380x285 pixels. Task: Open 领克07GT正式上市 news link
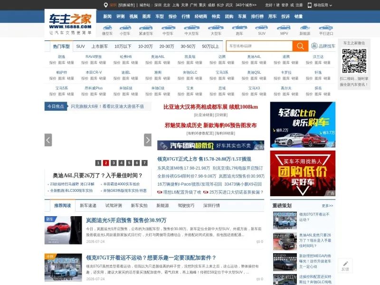point(204,159)
